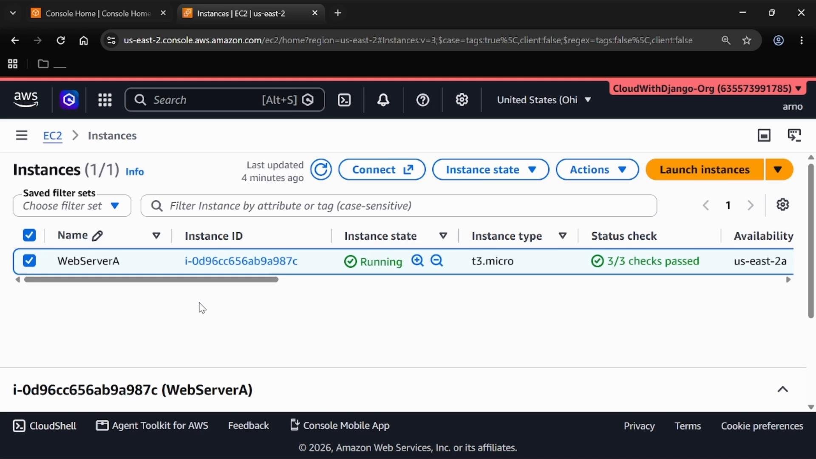The height and width of the screenshot is (459, 816).
Task: Open the CloudWithDjango-Org account menu
Action: (707, 88)
